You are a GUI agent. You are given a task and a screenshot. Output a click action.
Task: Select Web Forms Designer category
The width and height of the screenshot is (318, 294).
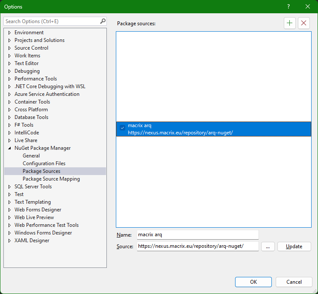[x=38, y=210]
